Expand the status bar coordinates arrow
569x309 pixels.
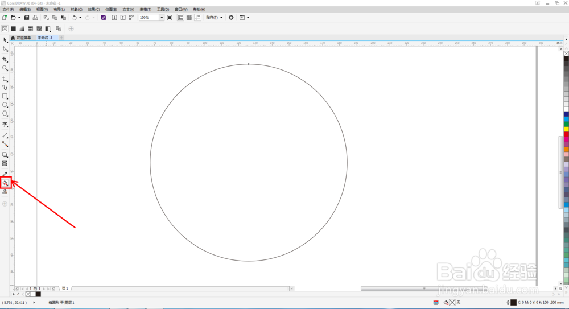[x=34, y=303]
